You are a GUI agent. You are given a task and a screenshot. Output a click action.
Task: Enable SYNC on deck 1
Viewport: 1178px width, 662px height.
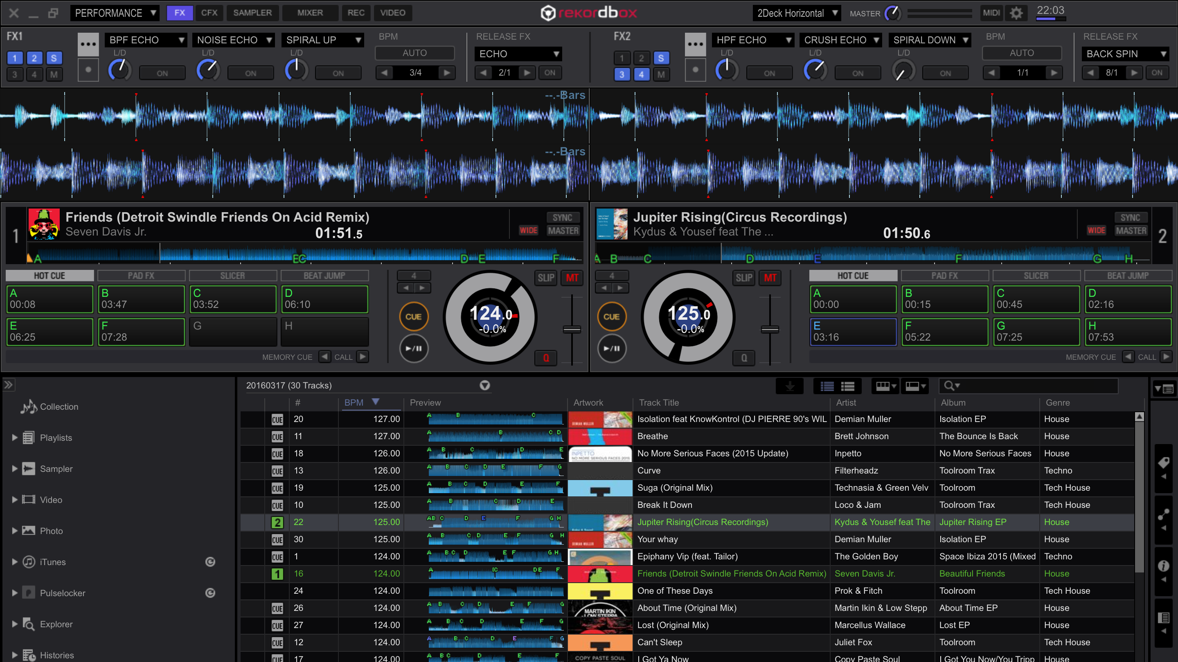click(562, 218)
